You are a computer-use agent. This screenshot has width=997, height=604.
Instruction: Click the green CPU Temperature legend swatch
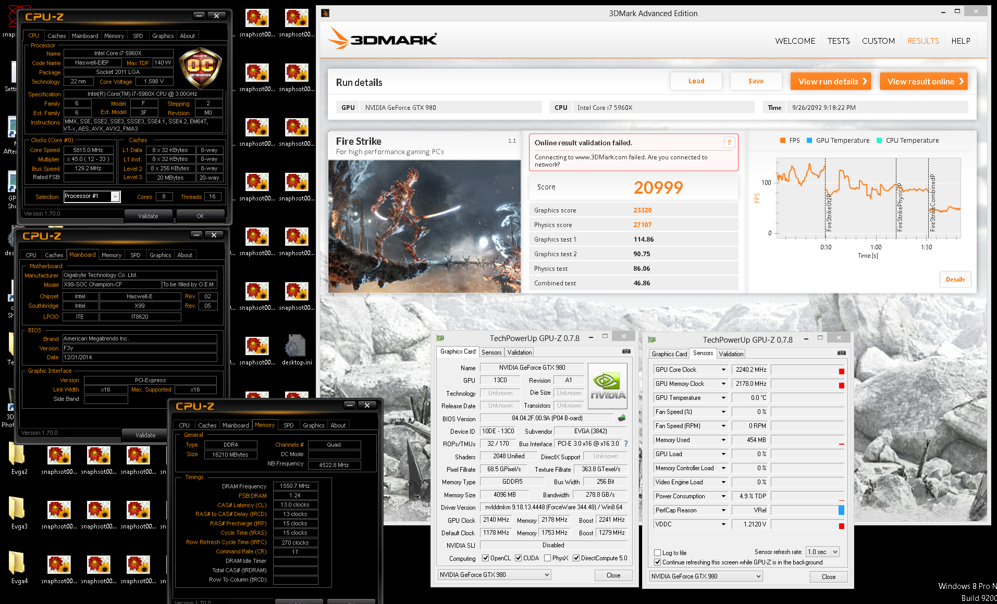[879, 141]
